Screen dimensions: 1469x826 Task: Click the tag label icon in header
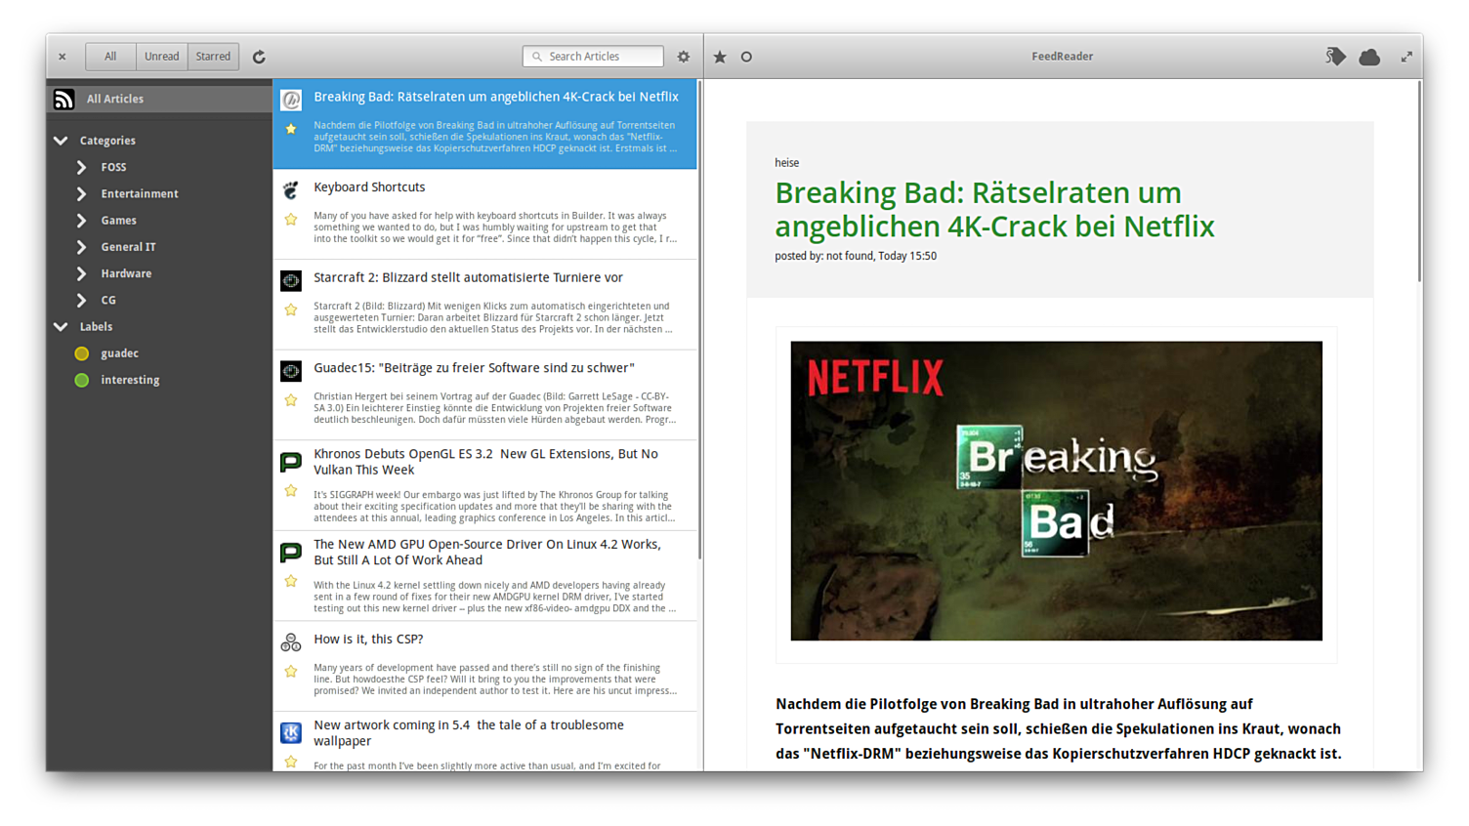tap(1335, 57)
